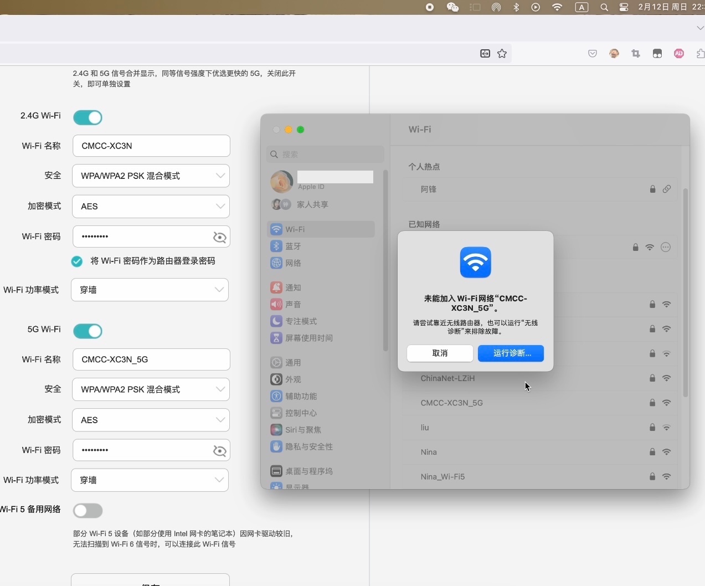Select the 阿锋 personal hotspot
Viewport: 705px width, 586px height.
point(540,189)
